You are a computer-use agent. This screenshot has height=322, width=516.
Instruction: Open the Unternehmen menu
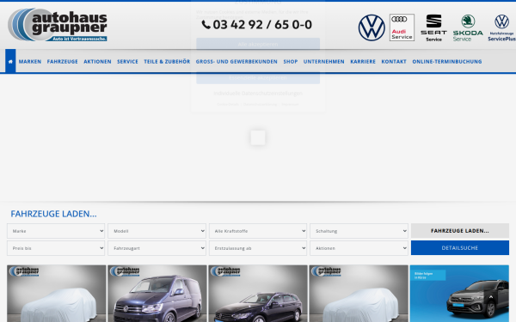click(324, 62)
